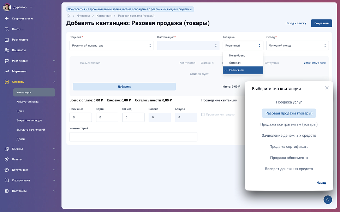Toggle the Провести квитанцию checkbox

(x=203, y=114)
